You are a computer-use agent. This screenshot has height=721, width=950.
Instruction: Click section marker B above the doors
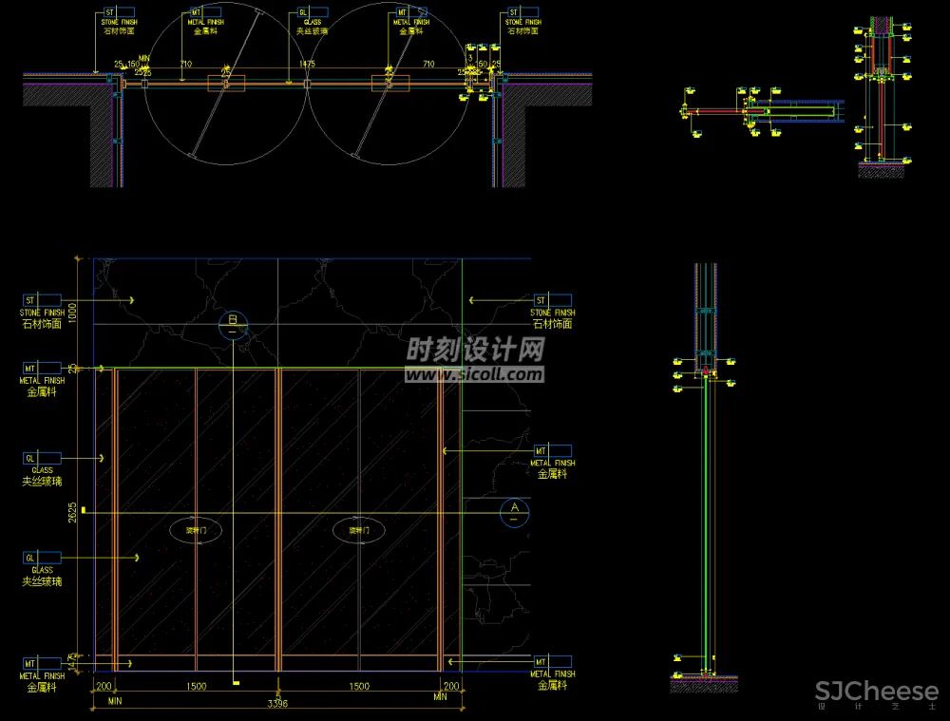tap(233, 325)
